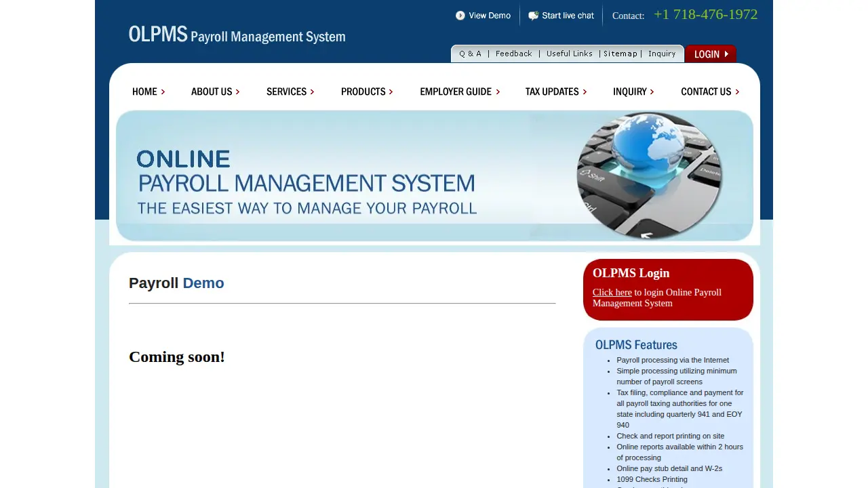
Task: Click the OLPMS Login heading
Action: [x=631, y=273]
